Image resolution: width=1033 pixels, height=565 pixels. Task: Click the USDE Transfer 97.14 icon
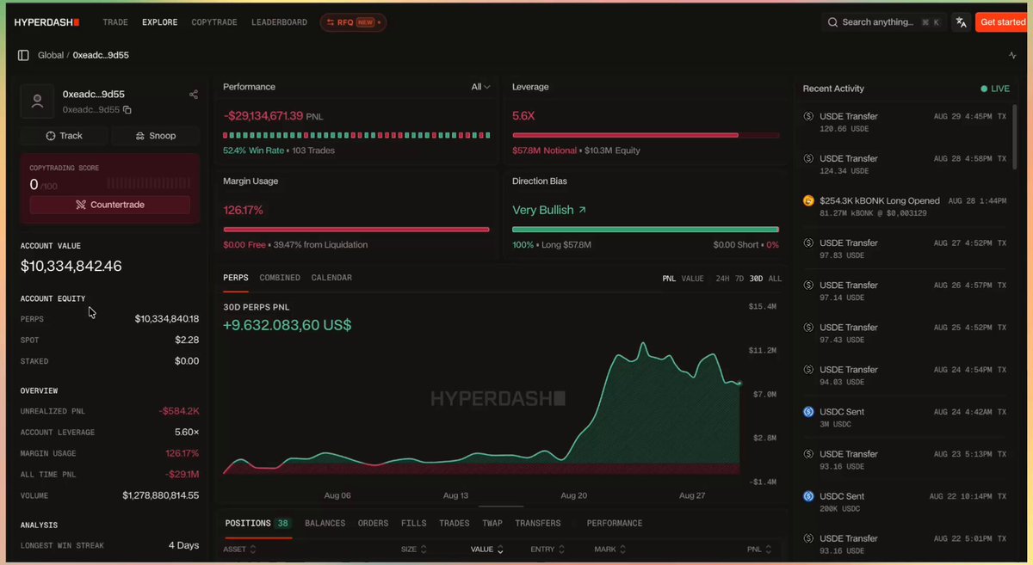click(808, 285)
